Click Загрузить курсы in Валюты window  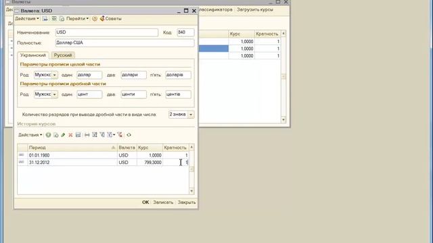coord(255,9)
